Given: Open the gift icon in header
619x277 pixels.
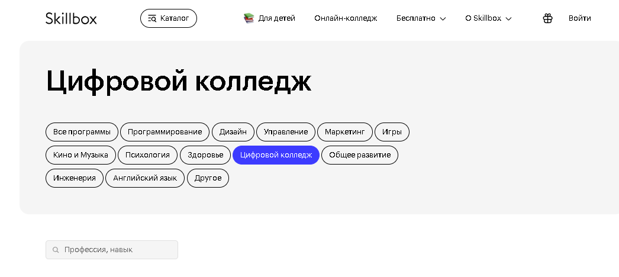Looking at the screenshot, I should (547, 18).
